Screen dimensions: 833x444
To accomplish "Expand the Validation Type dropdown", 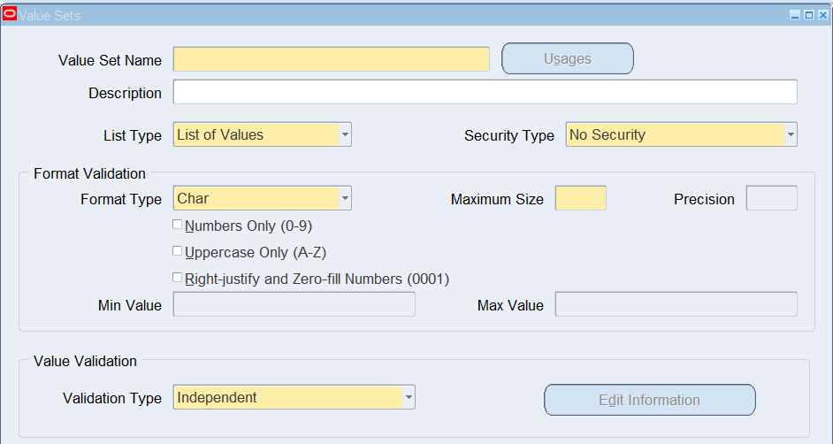I will [x=409, y=397].
